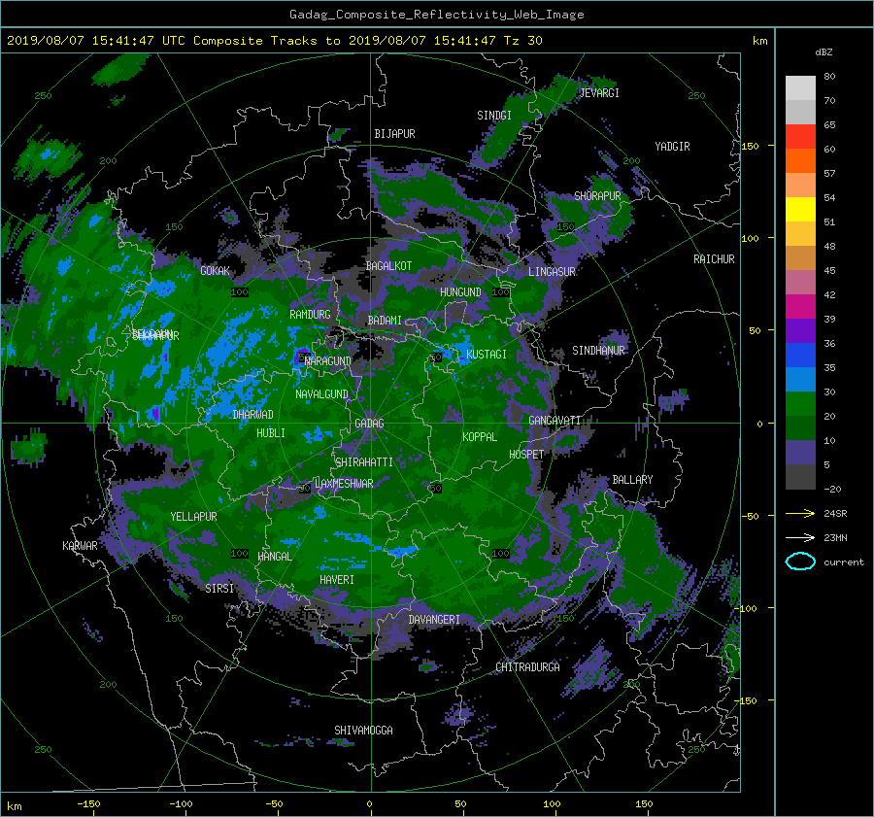Click the 'KOPPAL' city label
This screenshot has height=817, width=874.
480,437
